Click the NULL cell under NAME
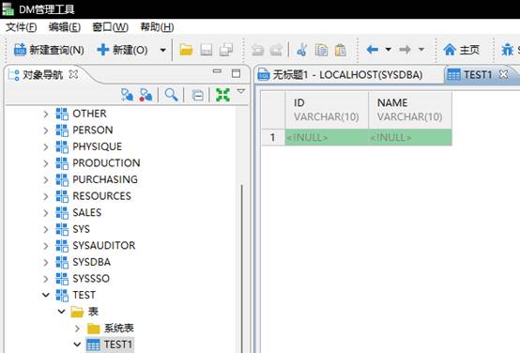This screenshot has width=520, height=353. coord(410,137)
